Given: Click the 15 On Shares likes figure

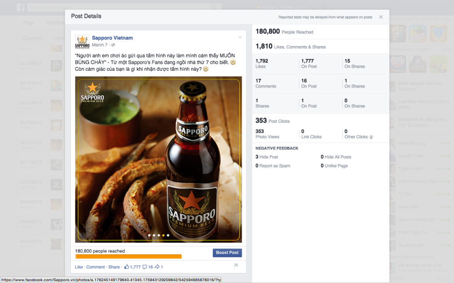Looking at the screenshot, I should [x=355, y=64].
